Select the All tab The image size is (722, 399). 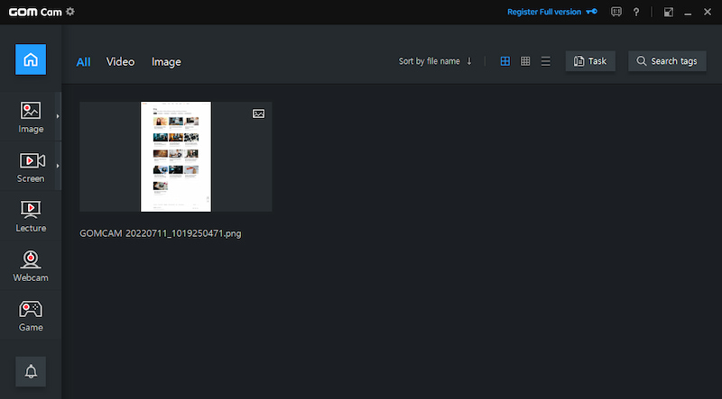pos(83,61)
